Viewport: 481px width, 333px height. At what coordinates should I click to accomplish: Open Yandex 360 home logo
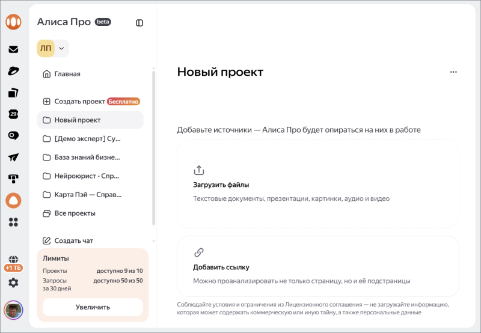(x=13, y=22)
